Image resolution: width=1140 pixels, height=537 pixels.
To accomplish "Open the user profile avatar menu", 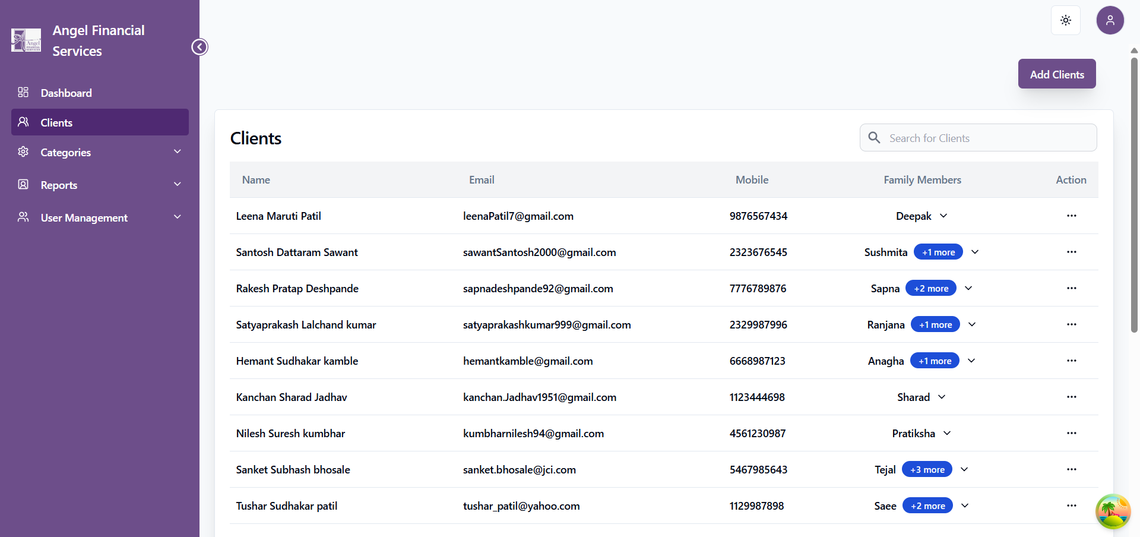I will click(x=1110, y=20).
